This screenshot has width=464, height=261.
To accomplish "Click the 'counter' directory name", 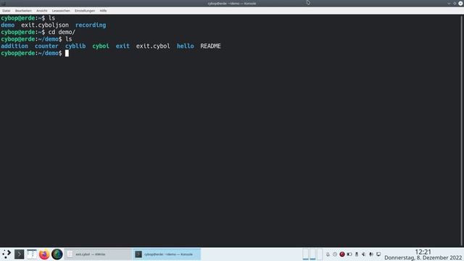I will pos(46,46).
